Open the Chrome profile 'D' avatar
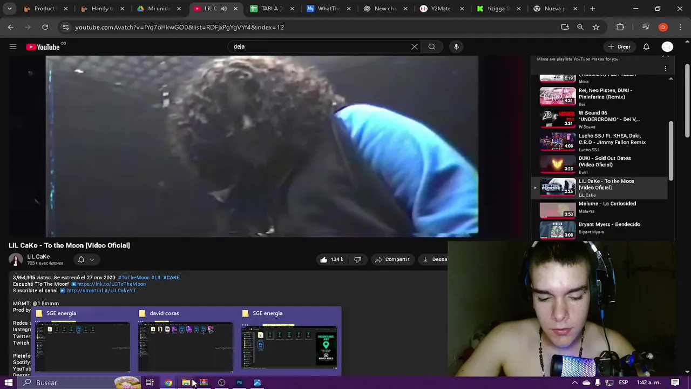 (663, 27)
